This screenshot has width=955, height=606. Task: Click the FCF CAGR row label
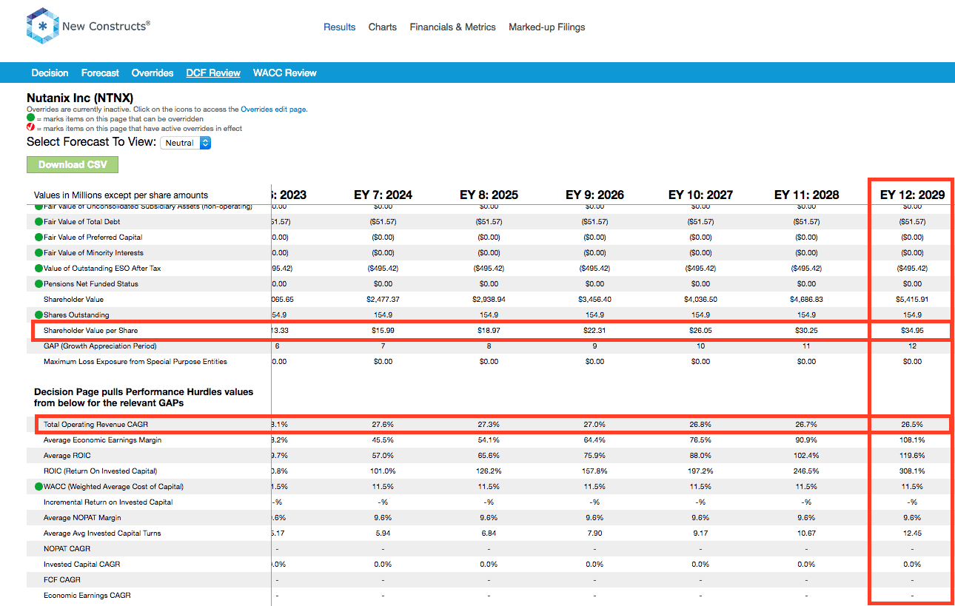(62, 580)
